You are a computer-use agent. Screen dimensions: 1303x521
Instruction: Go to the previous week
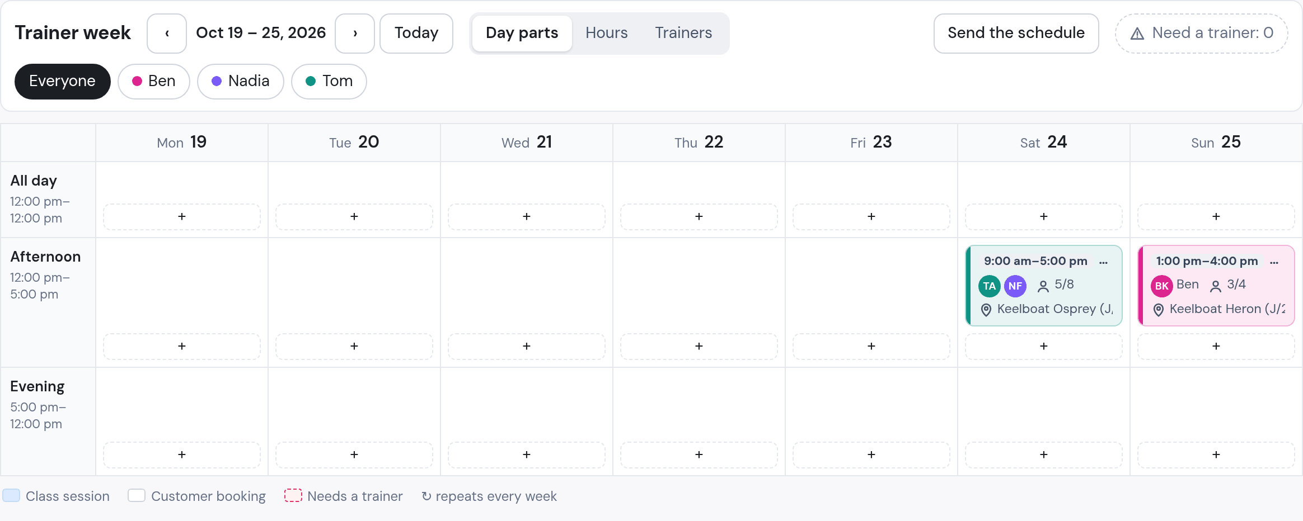167,34
